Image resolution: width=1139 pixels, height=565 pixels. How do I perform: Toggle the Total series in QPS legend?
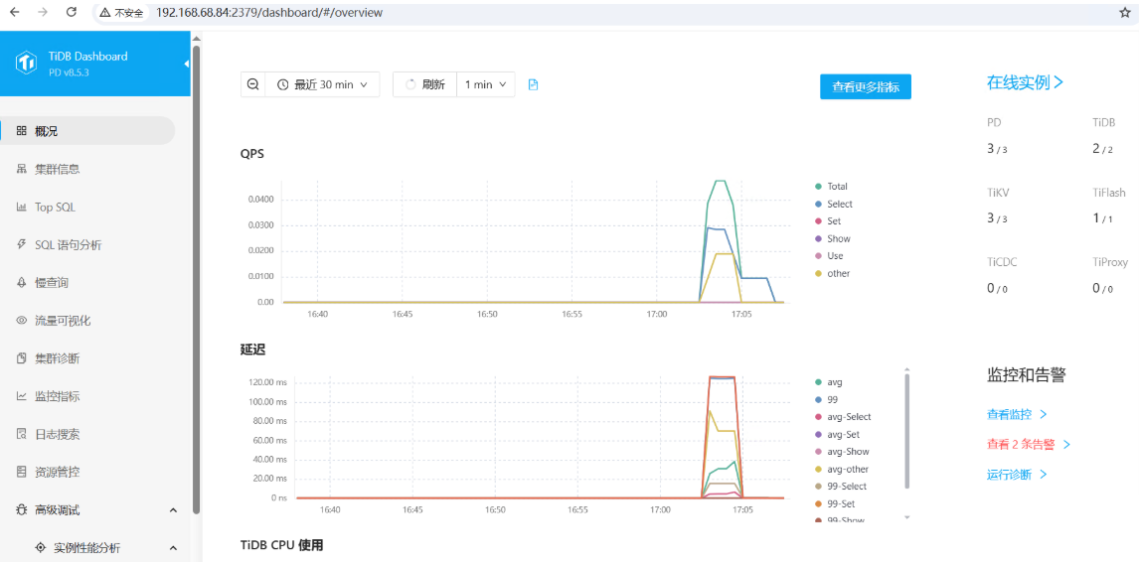837,187
